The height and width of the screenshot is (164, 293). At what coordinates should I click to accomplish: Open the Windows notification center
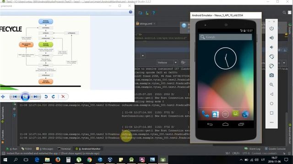286,160
